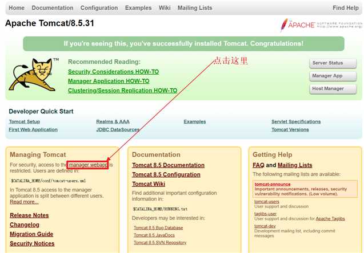Click the Tomcat cat logo
The image size is (364, 253).
(34, 74)
